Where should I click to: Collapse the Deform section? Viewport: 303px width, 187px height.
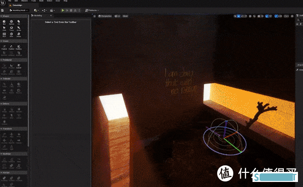[2, 104]
